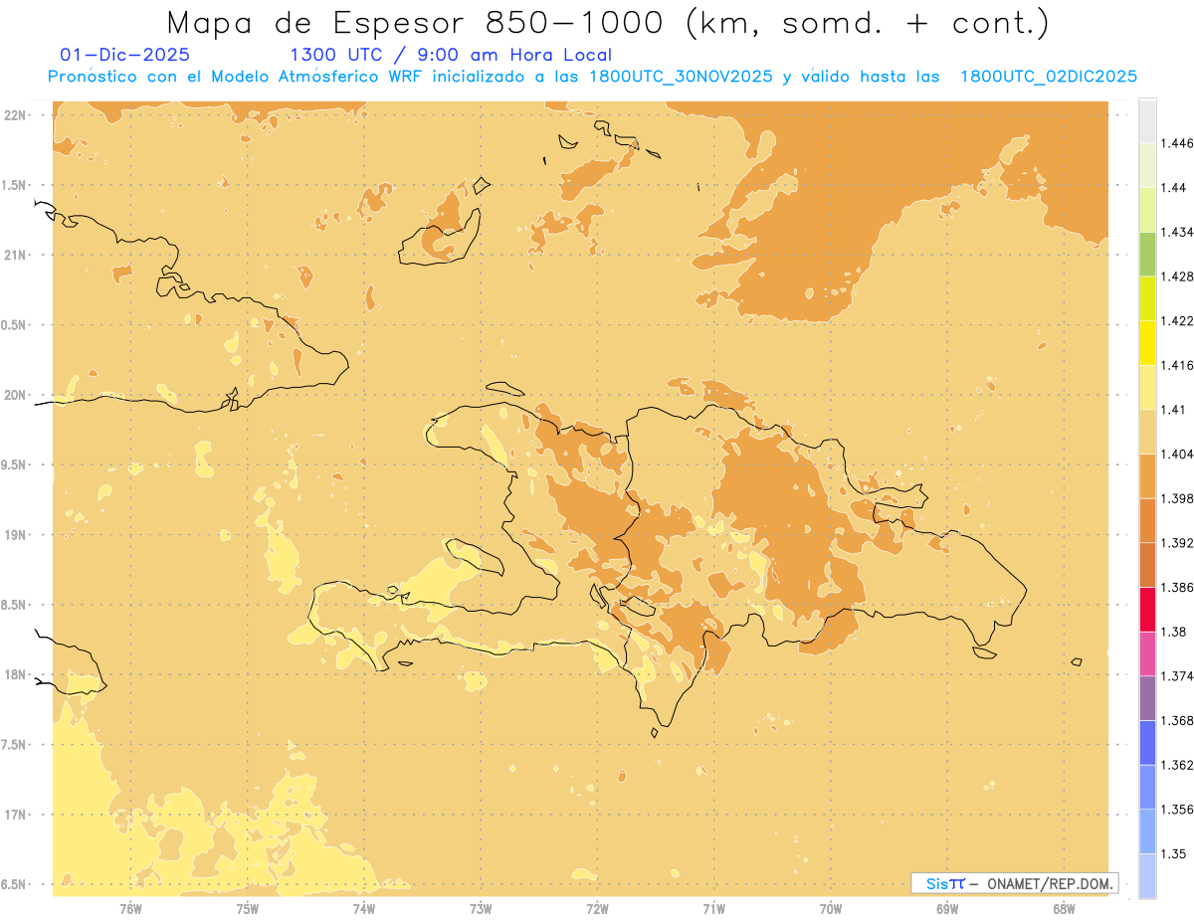This screenshot has height=922, width=1194.
Task: Select the date text '01-Dic-2025'
Action: click(124, 56)
